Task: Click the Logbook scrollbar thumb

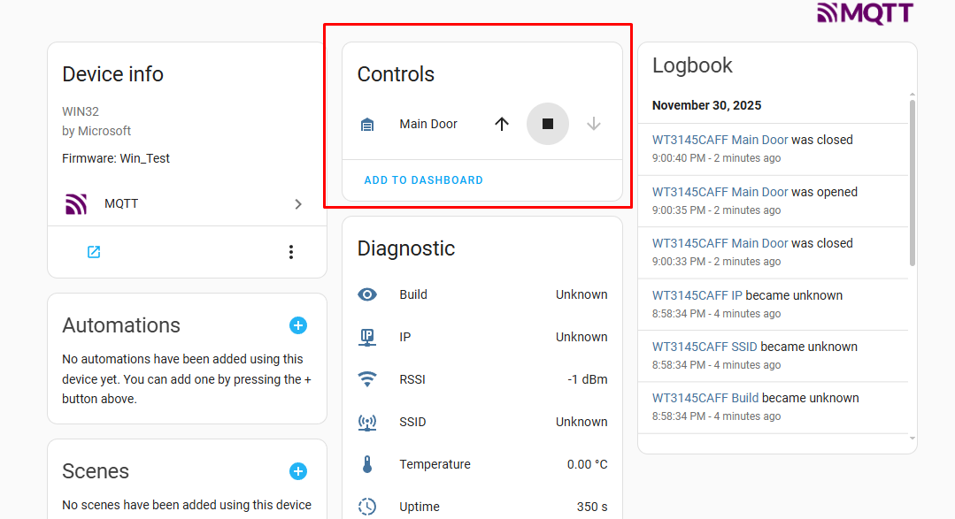Action: pos(912,182)
